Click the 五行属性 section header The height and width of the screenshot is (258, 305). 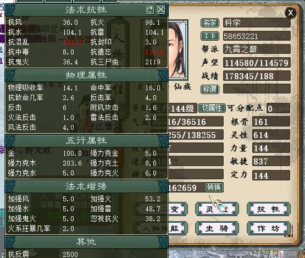pyautogui.click(x=86, y=140)
